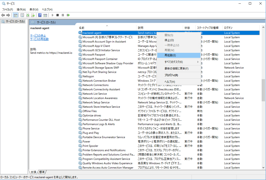Click the scrollbar up arrow
266x180 pixels.
click(263, 27)
